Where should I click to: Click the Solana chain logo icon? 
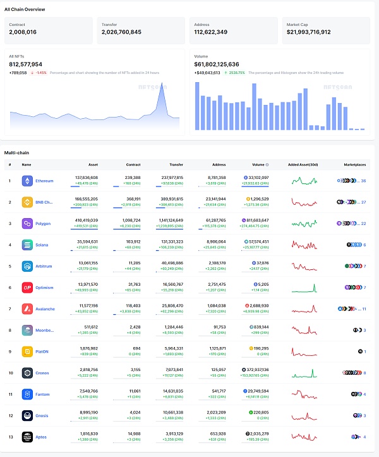pyautogui.click(x=27, y=245)
